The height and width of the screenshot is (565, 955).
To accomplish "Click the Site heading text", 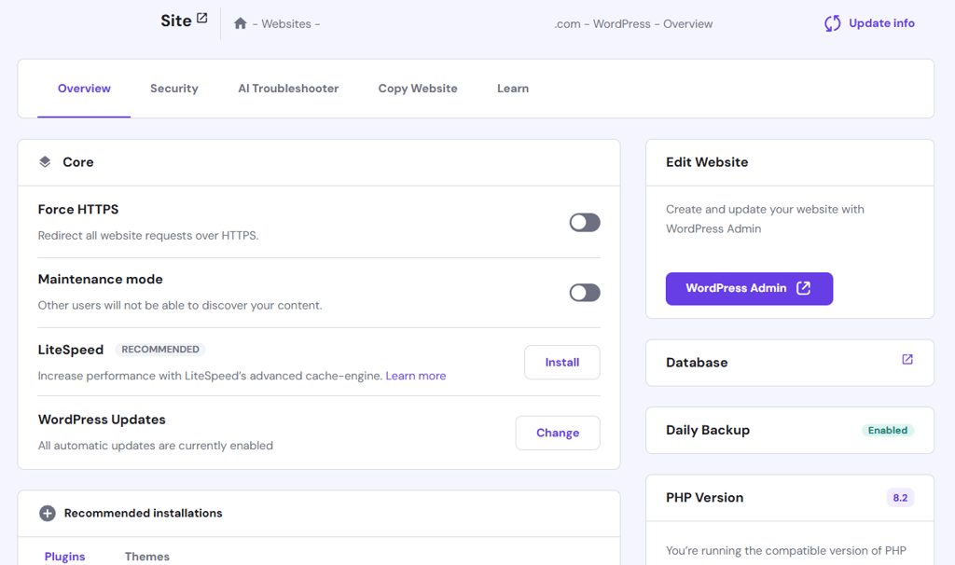I will [x=176, y=21].
